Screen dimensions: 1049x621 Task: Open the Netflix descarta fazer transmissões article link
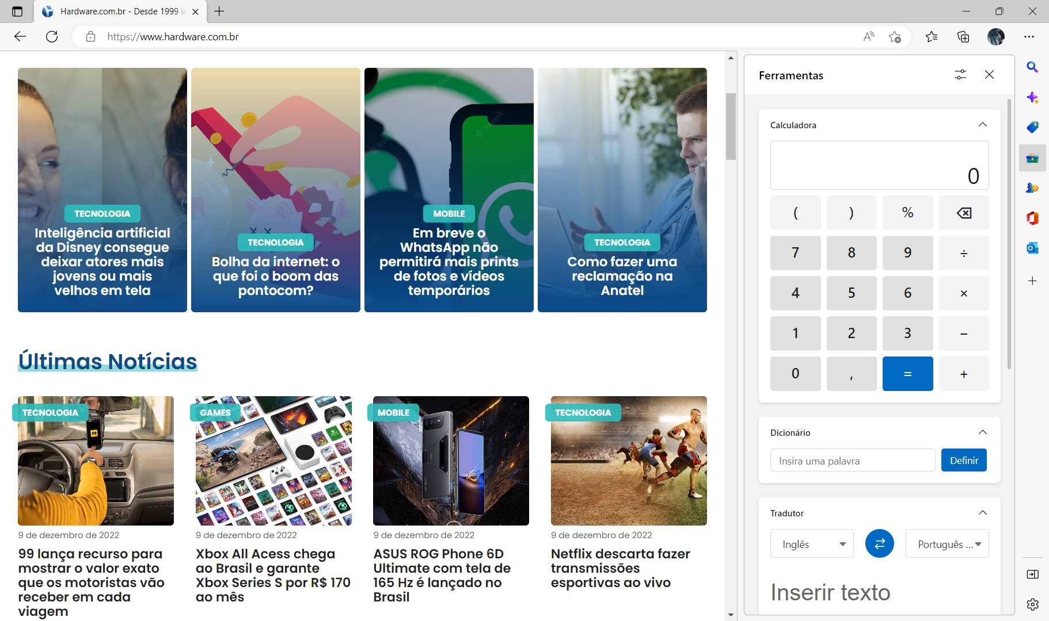pyautogui.click(x=621, y=568)
